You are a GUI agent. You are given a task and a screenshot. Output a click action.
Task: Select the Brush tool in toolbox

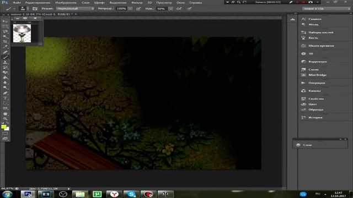(5, 57)
